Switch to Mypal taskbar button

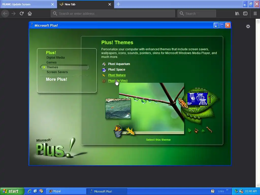pos(66,191)
